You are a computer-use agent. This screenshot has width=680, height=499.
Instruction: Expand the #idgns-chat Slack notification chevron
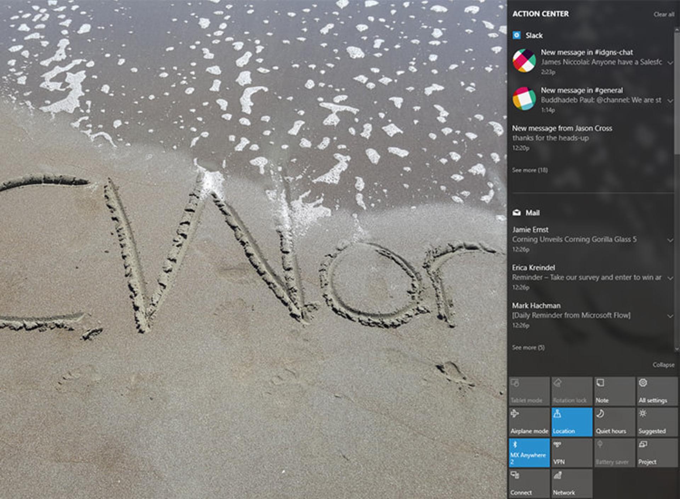[x=670, y=63]
